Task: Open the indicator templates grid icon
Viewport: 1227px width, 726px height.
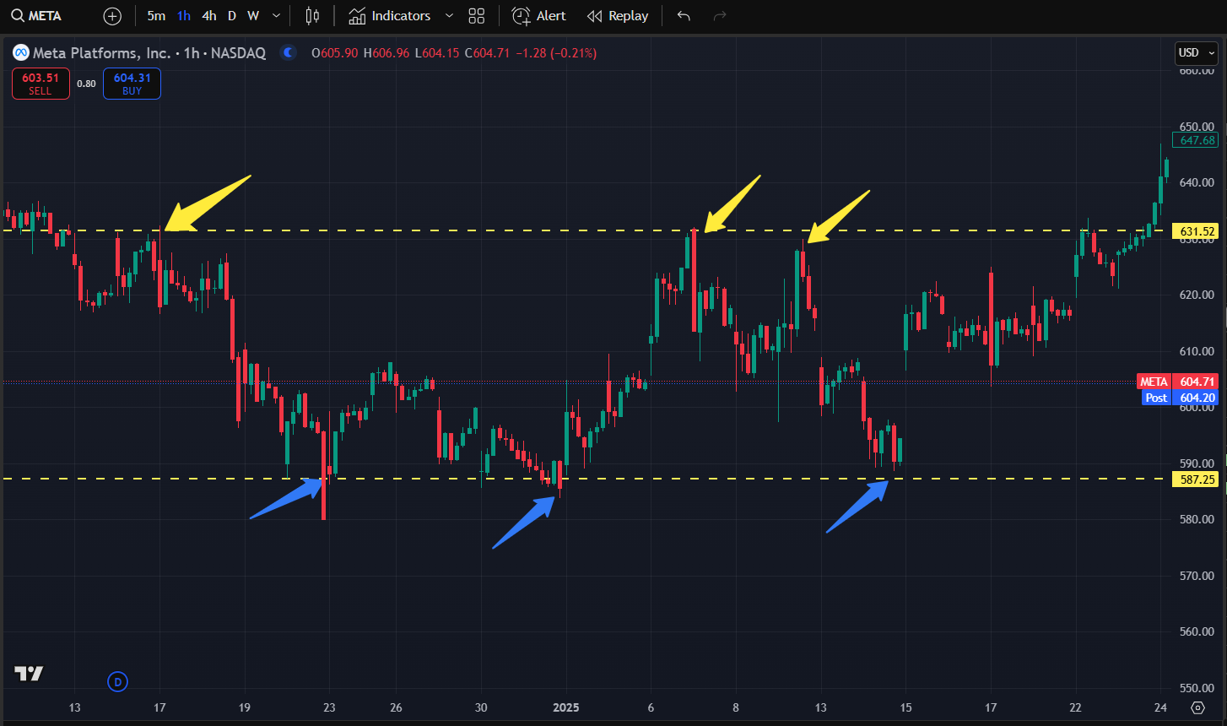Action: [477, 16]
